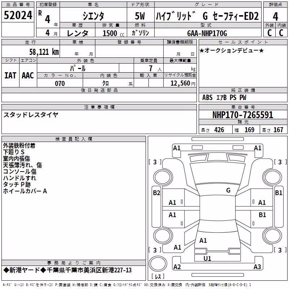Click the seating capacity 7 人

[155, 68]
